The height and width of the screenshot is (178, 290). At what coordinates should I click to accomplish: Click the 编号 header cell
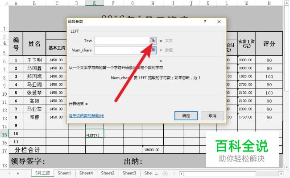(x=16, y=43)
